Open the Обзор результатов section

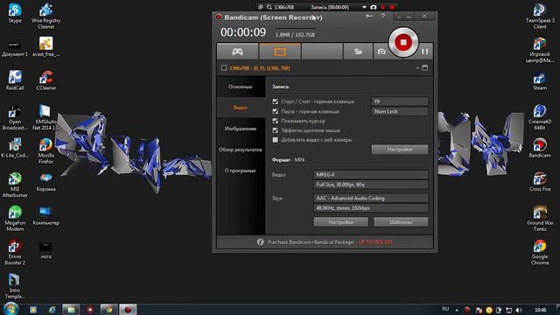point(241,150)
